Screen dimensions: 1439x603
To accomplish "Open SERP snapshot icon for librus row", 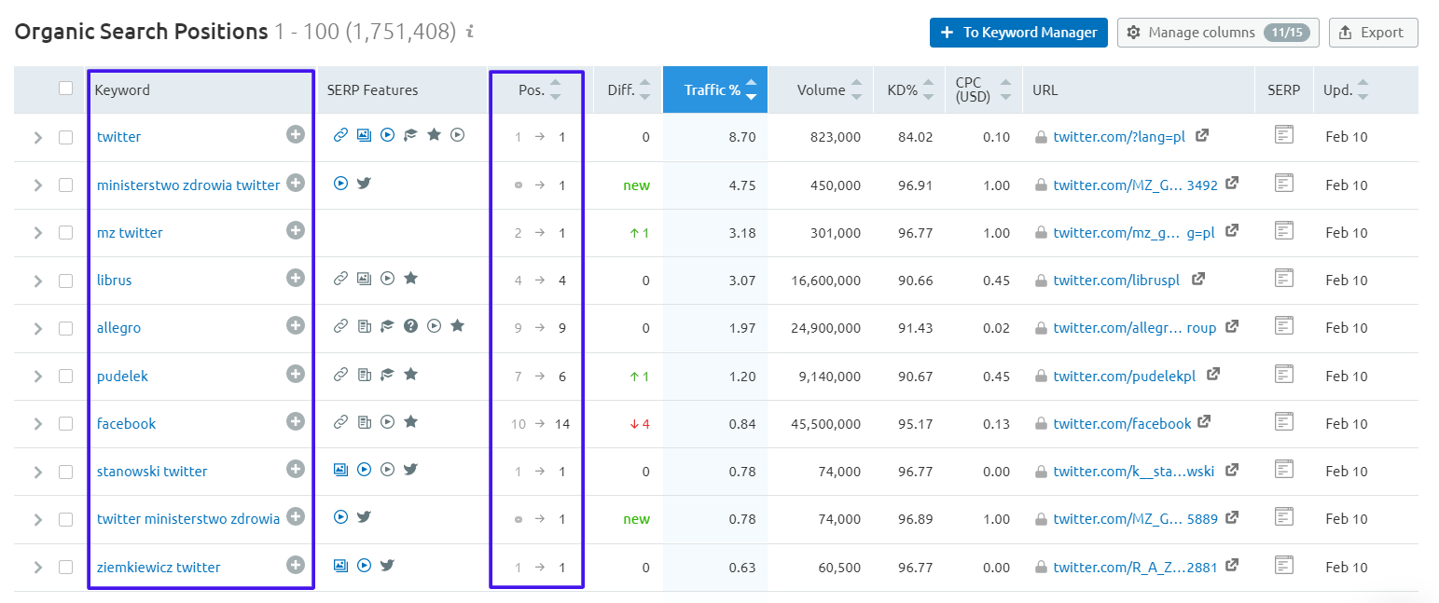I will click(1284, 279).
